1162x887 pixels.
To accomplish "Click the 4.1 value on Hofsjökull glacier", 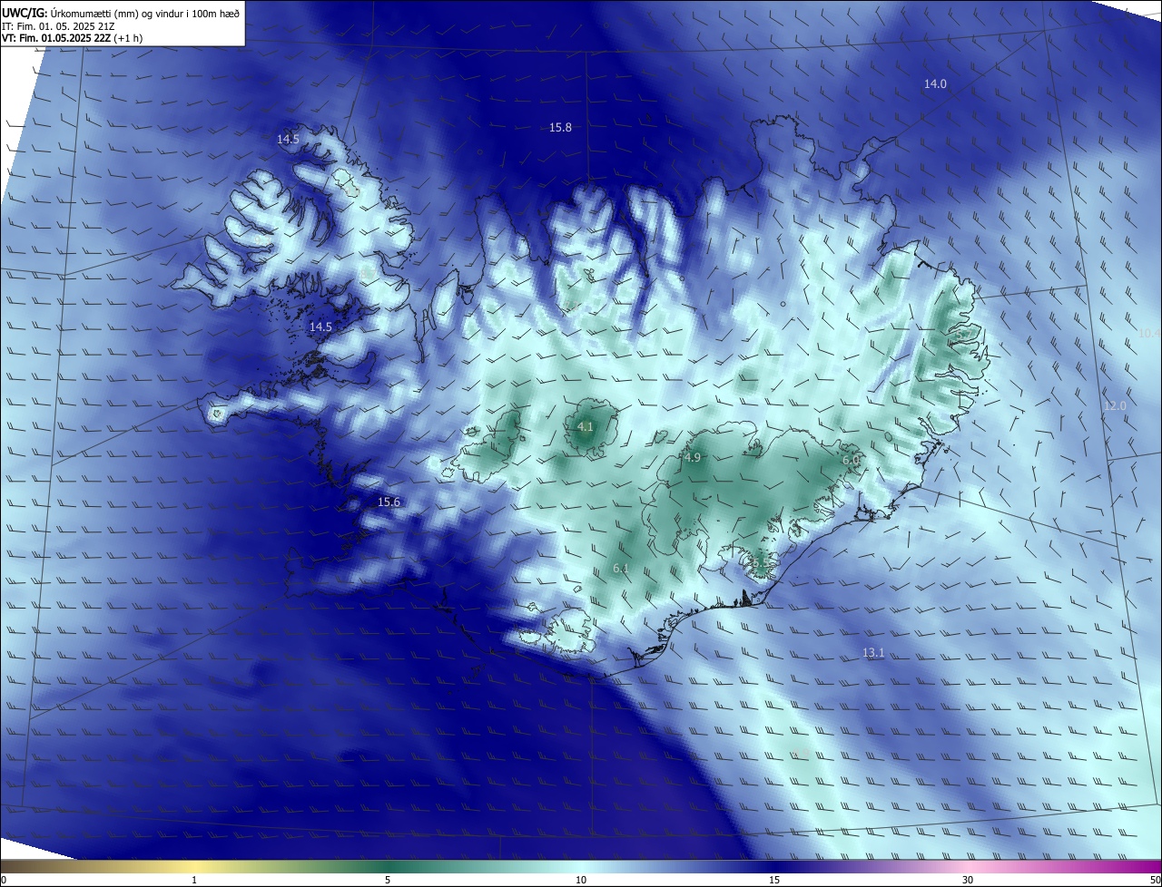I will [585, 426].
